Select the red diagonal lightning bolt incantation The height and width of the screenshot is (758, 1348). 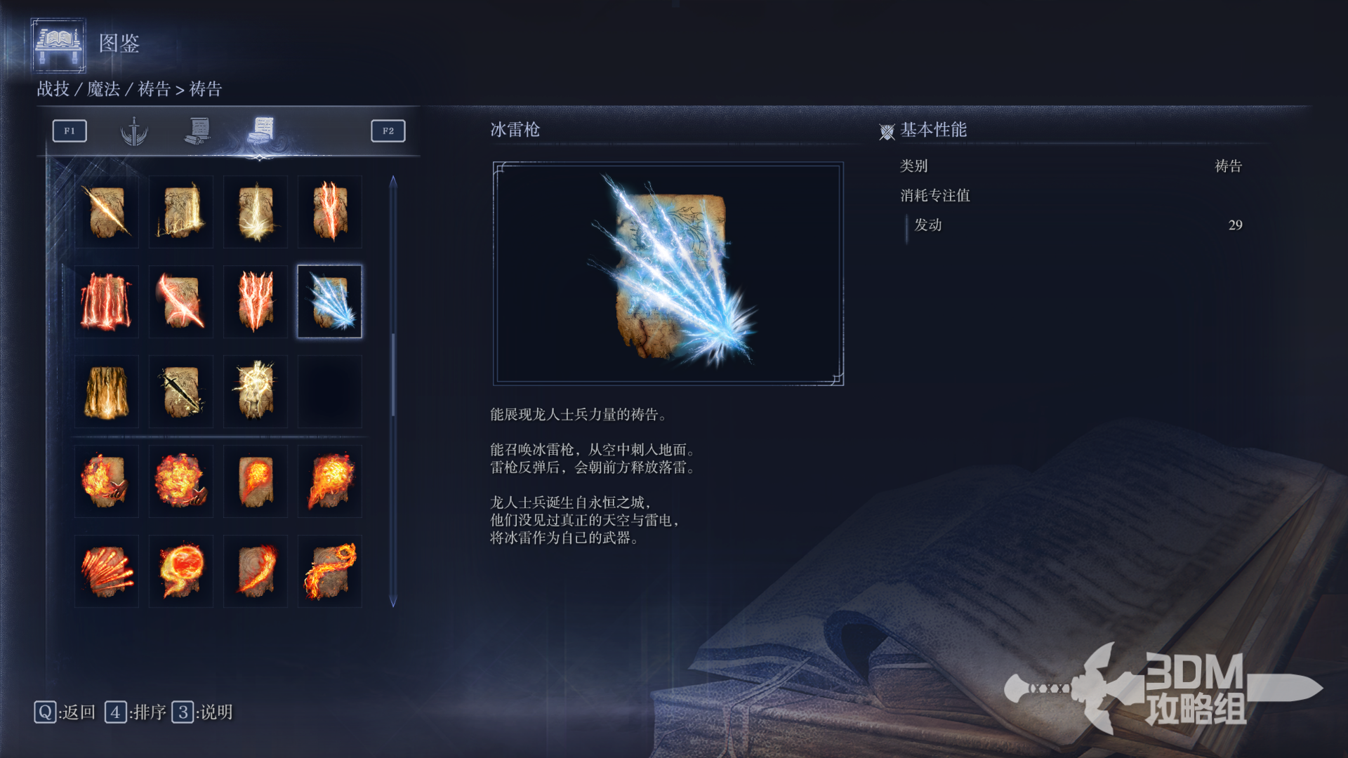pos(180,302)
